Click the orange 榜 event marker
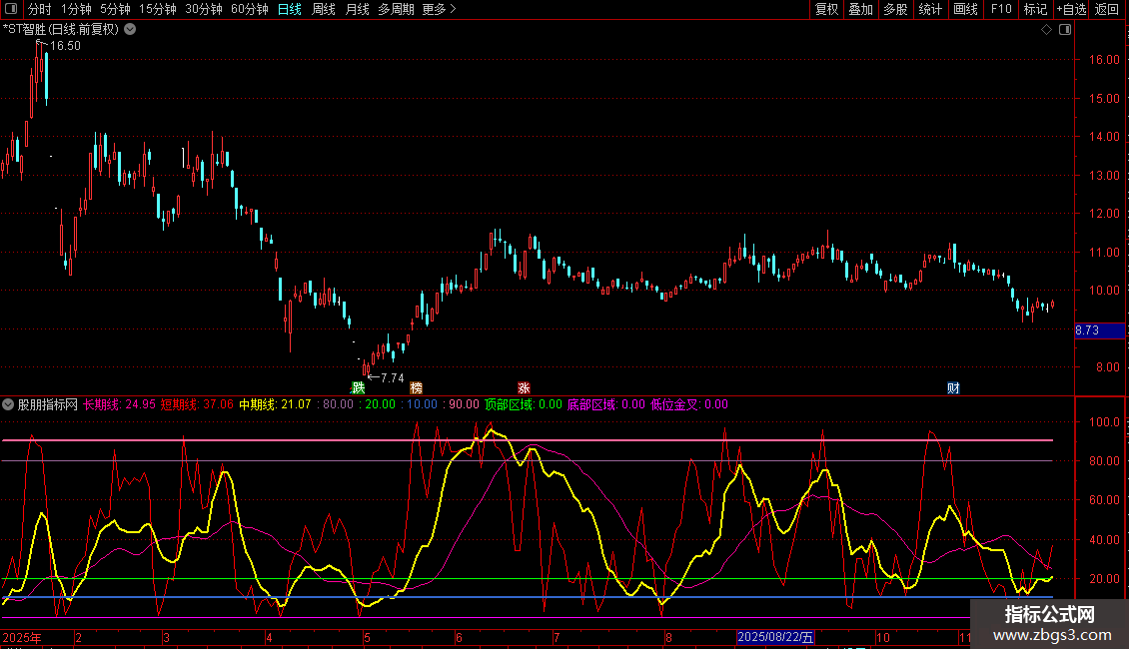Image resolution: width=1129 pixels, height=649 pixels. 417,388
